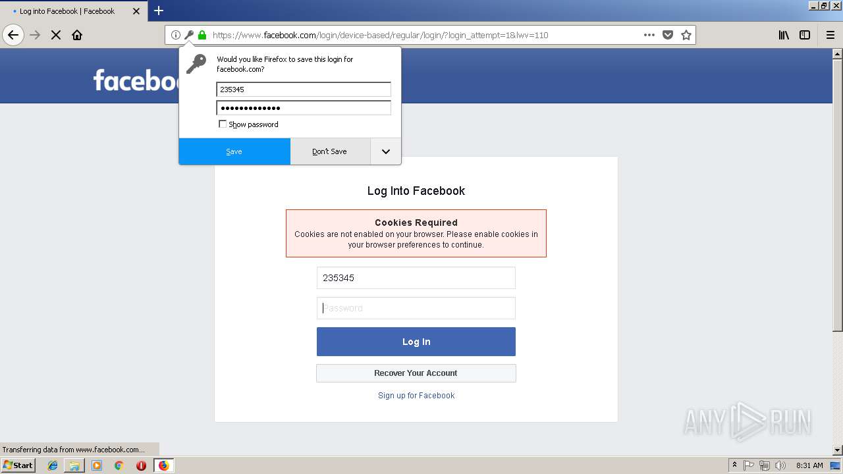Click the Facebook email field containing 235345
Screen dimensions: 843x474
(x=416, y=278)
